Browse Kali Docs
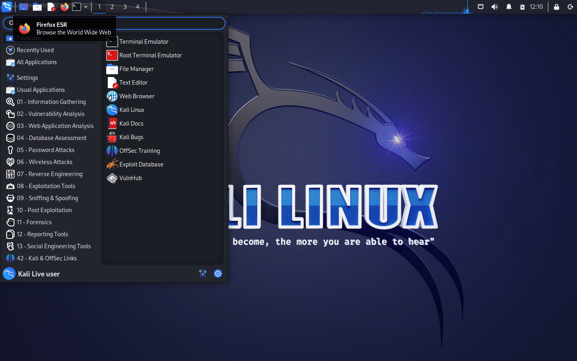The height and width of the screenshot is (361, 577). (x=130, y=123)
